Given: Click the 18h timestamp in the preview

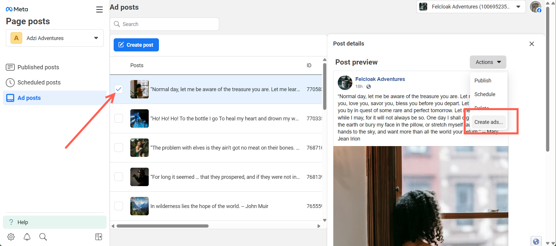Looking at the screenshot, I should [x=359, y=86].
